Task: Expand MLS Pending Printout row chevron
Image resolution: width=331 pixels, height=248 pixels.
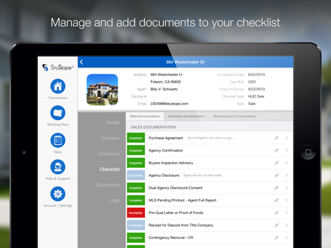Action: pos(287,200)
